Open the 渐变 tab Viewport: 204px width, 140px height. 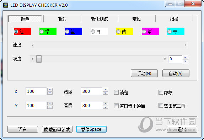tap(62, 19)
